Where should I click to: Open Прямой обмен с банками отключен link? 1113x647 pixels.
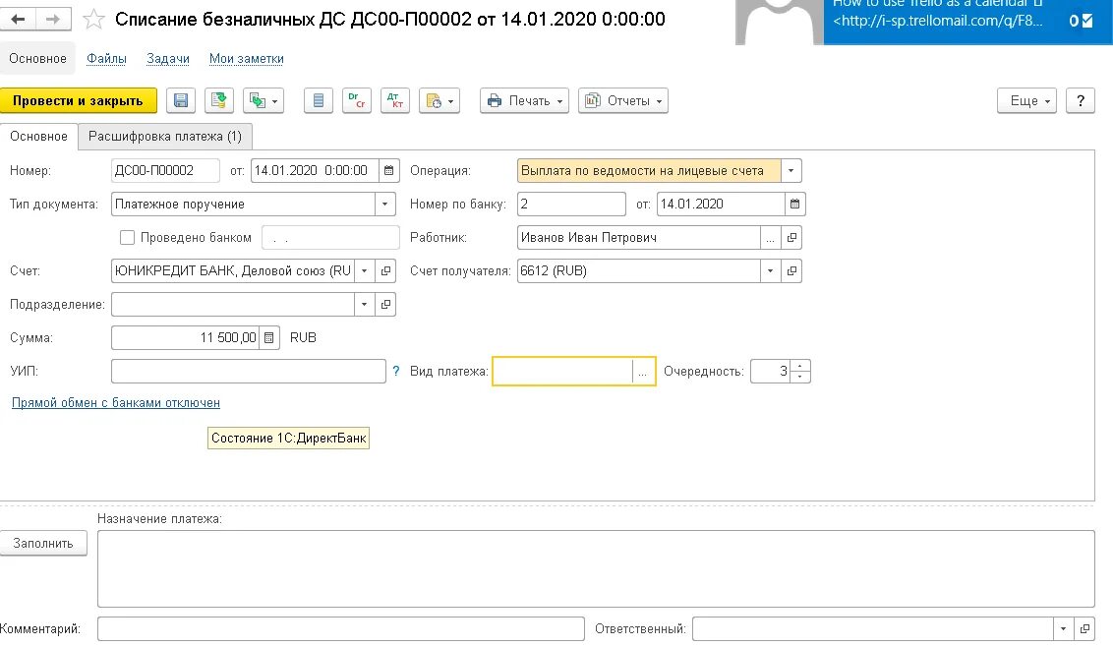(116, 403)
